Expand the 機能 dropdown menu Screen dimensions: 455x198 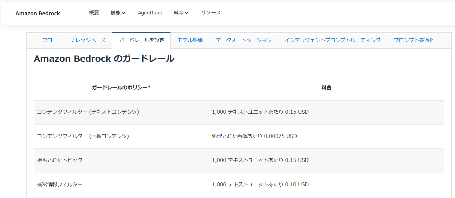click(x=118, y=13)
